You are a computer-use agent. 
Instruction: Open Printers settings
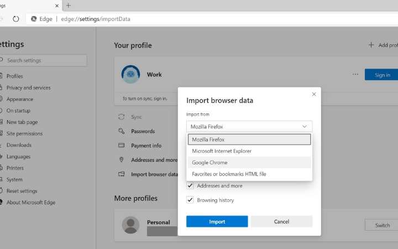tap(15, 168)
